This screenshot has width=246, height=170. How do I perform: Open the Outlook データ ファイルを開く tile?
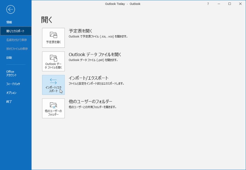coord(53,61)
